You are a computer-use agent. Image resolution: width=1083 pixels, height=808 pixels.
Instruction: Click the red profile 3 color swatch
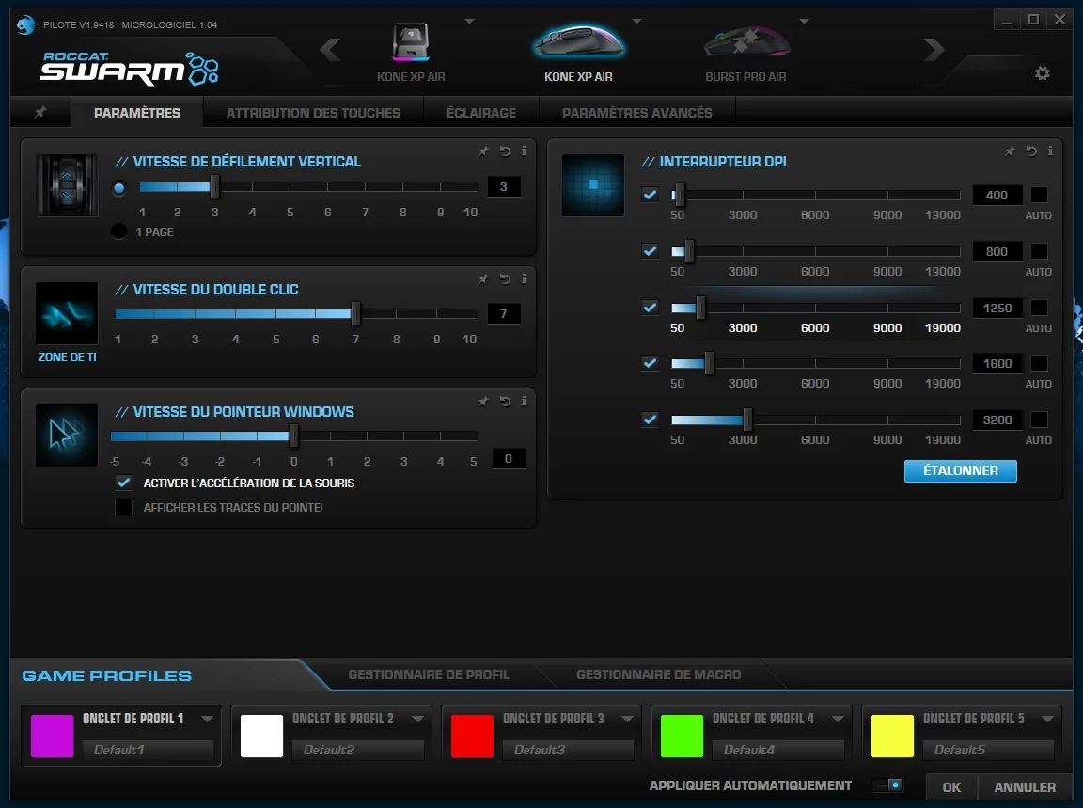(473, 737)
